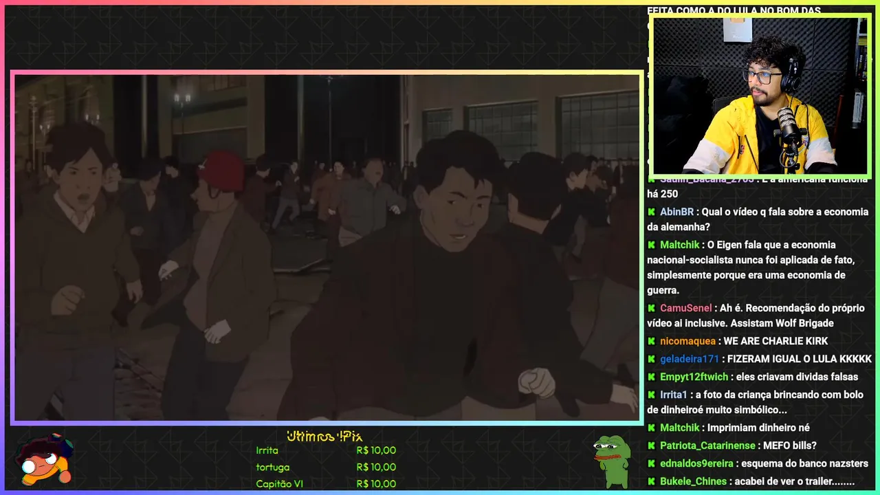This screenshot has width=880, height=495.
Task: Click the 'bolo de dinheiro' chat message
Action: point(755,402)
